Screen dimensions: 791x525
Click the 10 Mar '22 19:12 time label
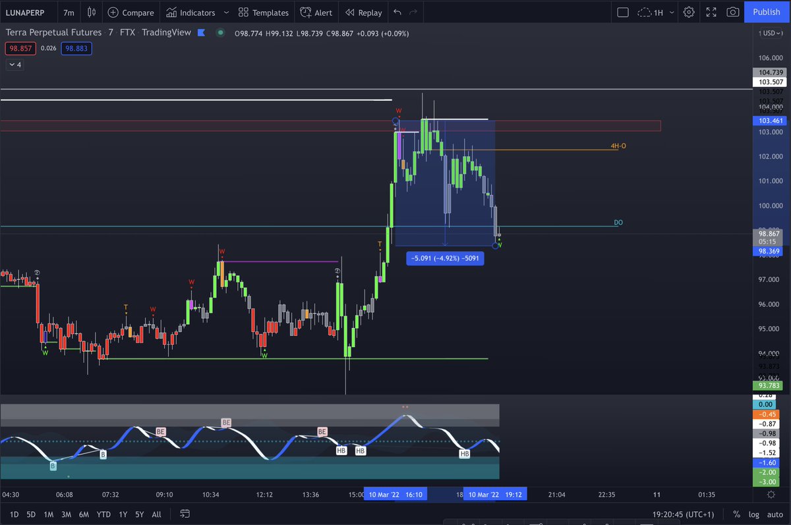[495, 494]
